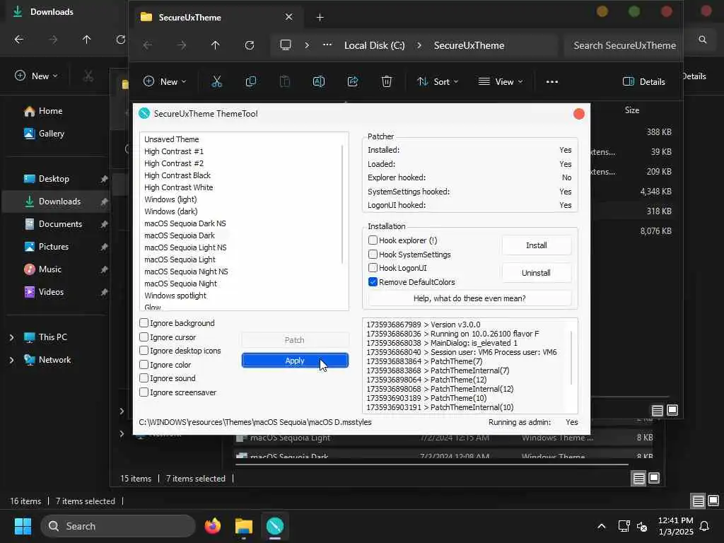The width and height of the screenshot is (724, 543).
Task: Show hidden system tray icons
Action: [x=601, y=526]
